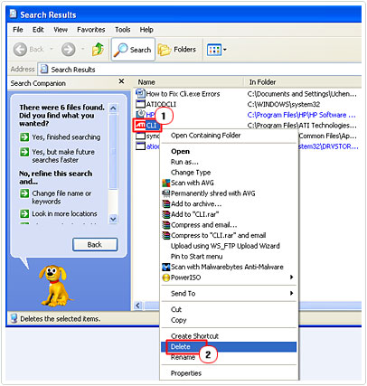The height and width of the screenshot is (386, 367).
Task: Select the ATI CLI file icon
Action: point(140,125)
